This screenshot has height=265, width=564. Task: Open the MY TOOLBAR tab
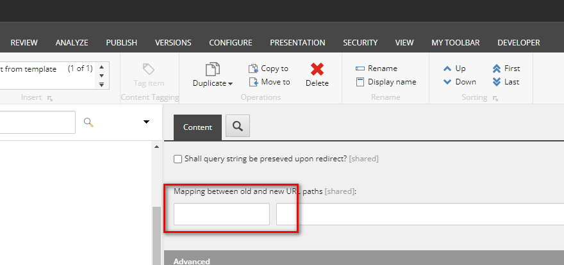tap(456, 43)
